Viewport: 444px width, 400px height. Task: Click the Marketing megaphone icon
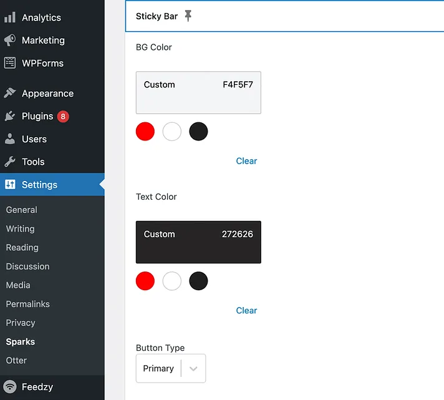point(10,40)
